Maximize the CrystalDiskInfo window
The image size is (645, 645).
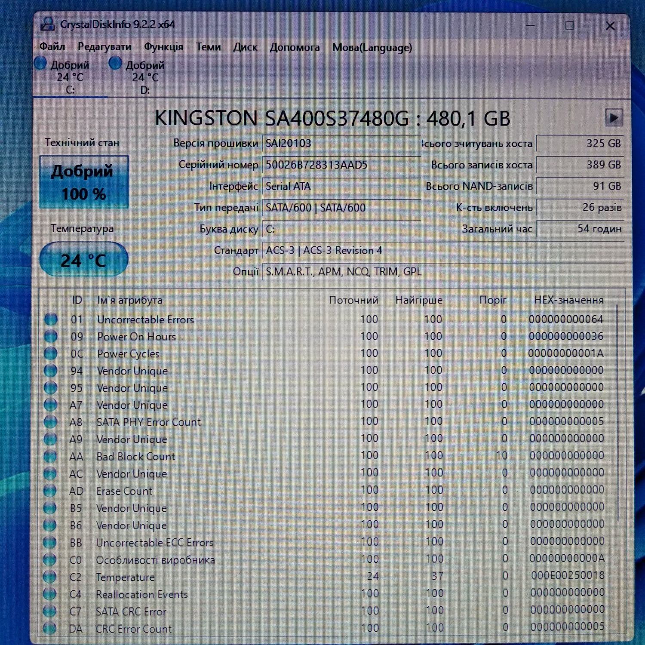(x=570, y=26)
